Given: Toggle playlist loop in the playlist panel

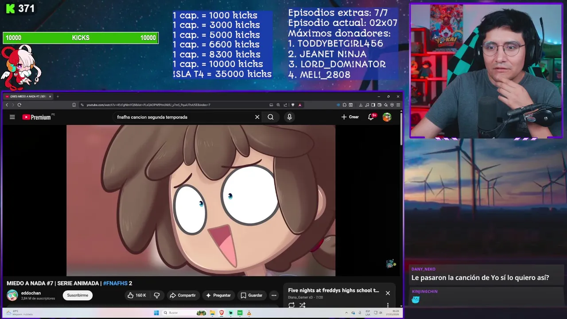Looking at the screenshot, I should point(291,305).
